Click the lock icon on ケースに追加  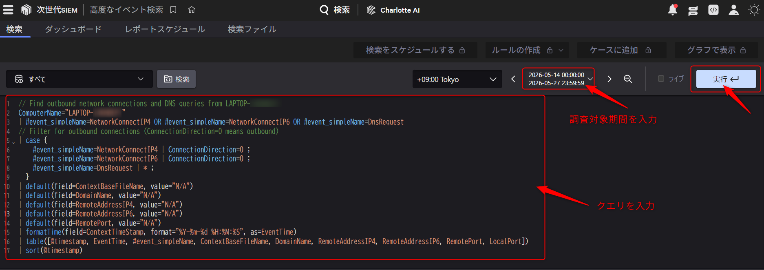(x=648, y=50)
